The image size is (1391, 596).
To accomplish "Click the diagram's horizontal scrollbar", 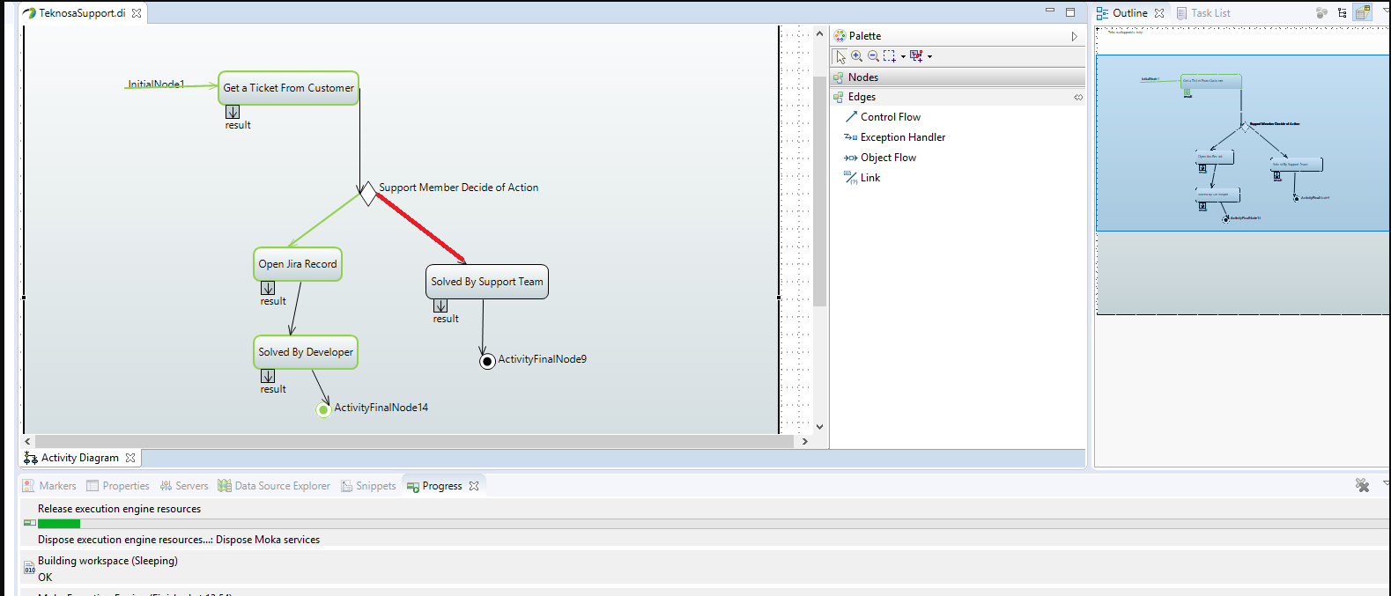I will tap(414, 441).
